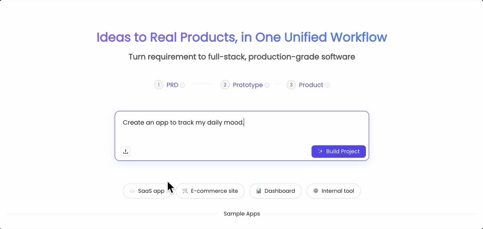Click the bar chart icon on Dashboard chip
This screenshot has height=229, width=483.
tap(258, 191)
